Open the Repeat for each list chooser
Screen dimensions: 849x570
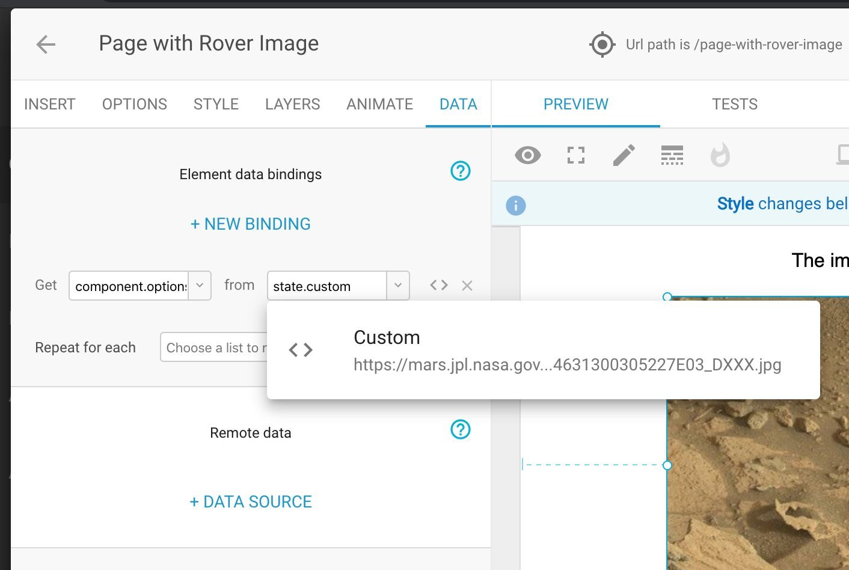point(213,348)
